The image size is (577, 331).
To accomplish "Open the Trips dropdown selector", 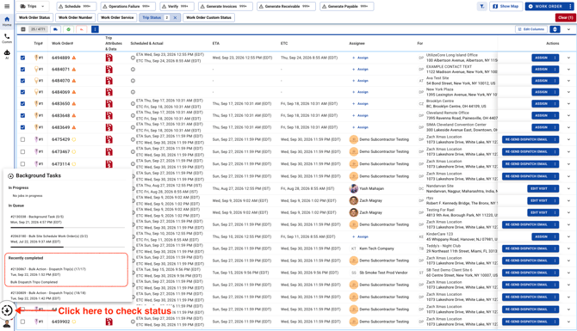I will (x=33, y=6).
